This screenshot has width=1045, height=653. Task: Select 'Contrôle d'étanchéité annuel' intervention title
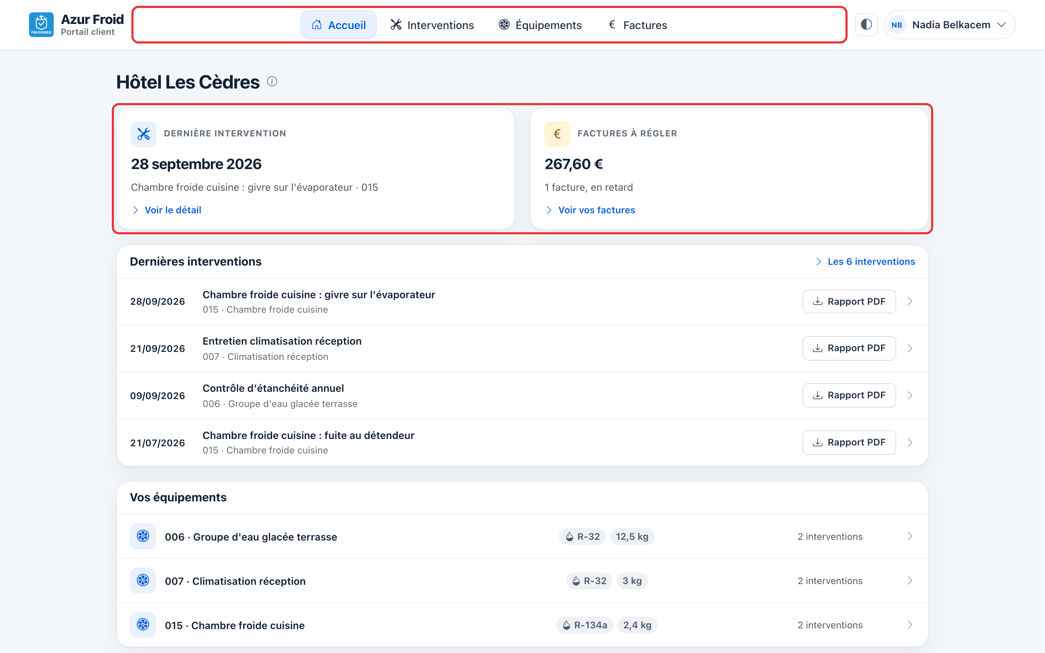pyautogui.click(x=273, y=388)
